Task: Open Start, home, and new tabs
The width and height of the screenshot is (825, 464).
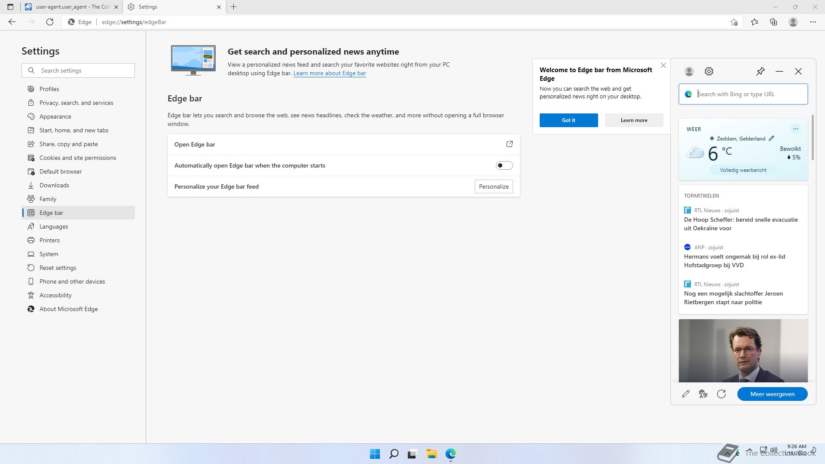Action: click(78, 130)
